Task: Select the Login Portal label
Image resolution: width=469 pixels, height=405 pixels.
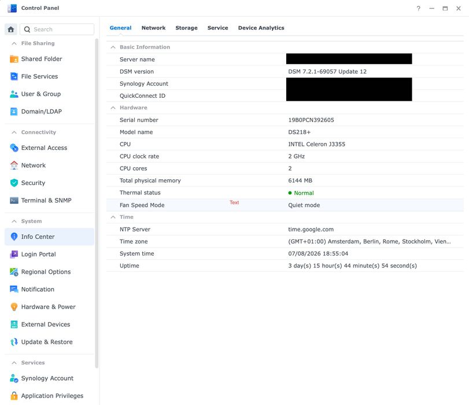Action: [x=38, y=254]
